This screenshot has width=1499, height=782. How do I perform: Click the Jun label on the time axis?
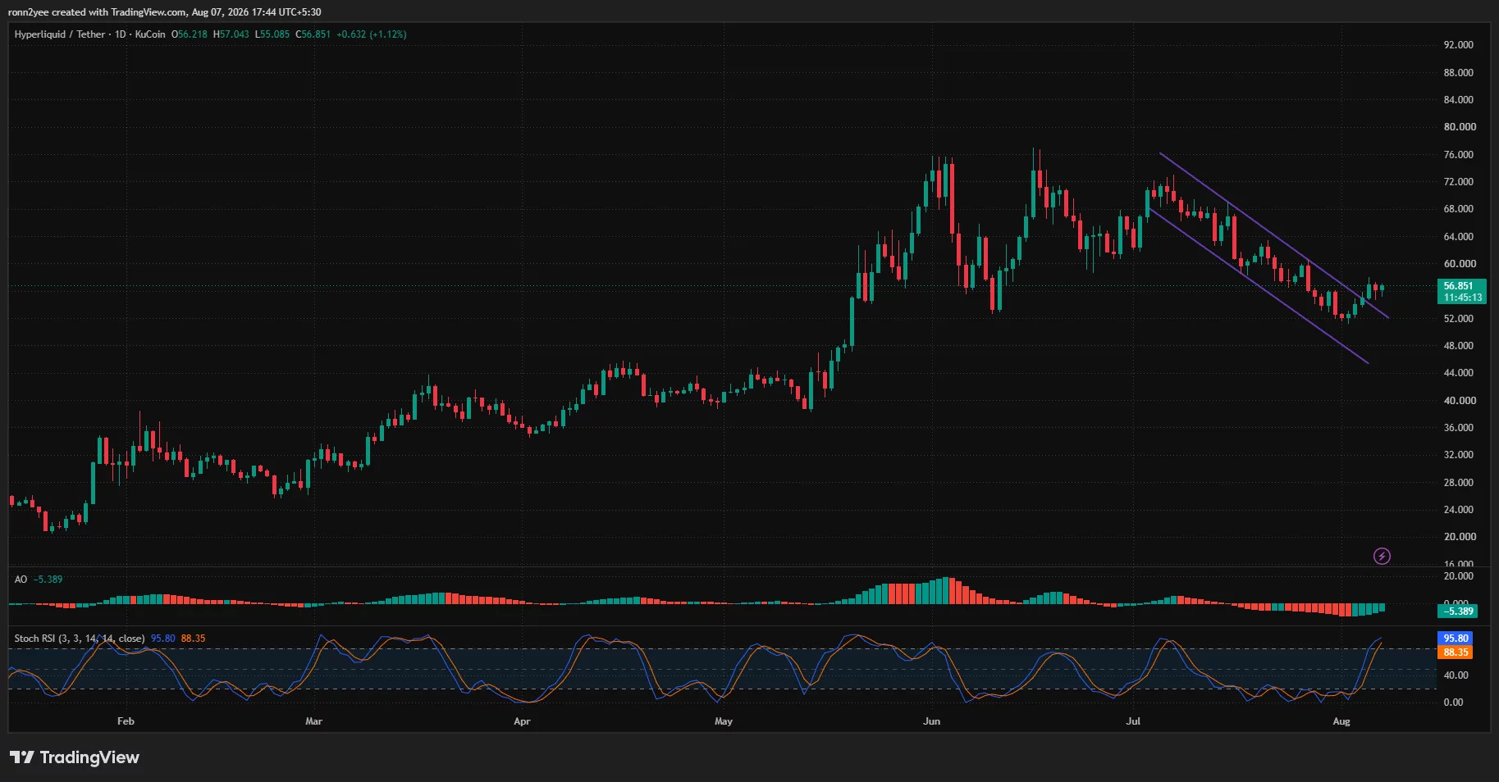pyautogui.click(x=931, y=721)
